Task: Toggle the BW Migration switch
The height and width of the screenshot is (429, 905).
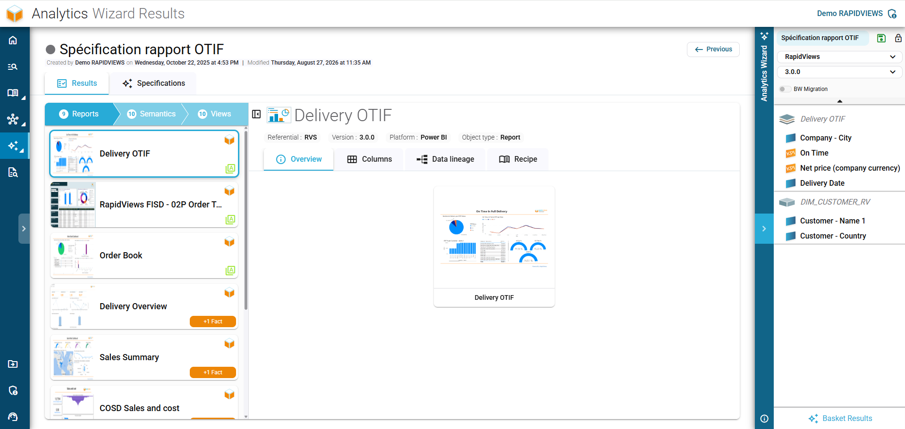Action: [785, 89]
